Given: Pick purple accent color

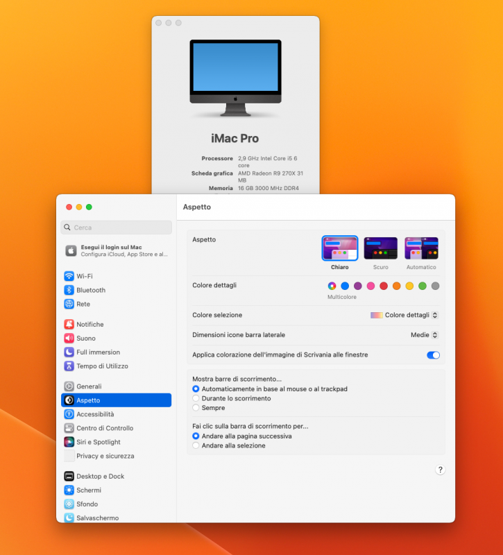Looking at the screenshot, I should click(x=358, y=286).
